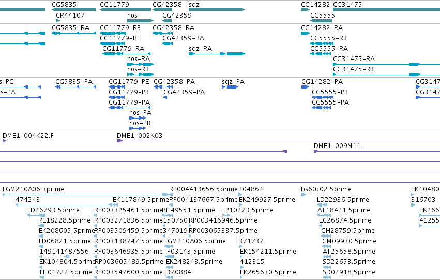Select the CG31475 gene bar
Screen dimensions: 440x280
(x=386, y=10)
